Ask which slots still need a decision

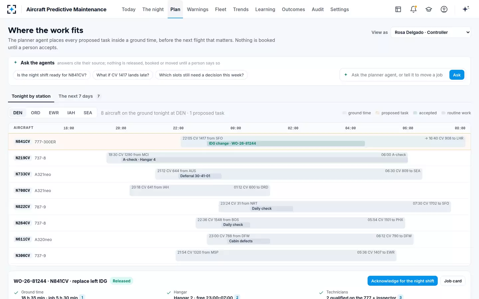(x=201, y=75)
